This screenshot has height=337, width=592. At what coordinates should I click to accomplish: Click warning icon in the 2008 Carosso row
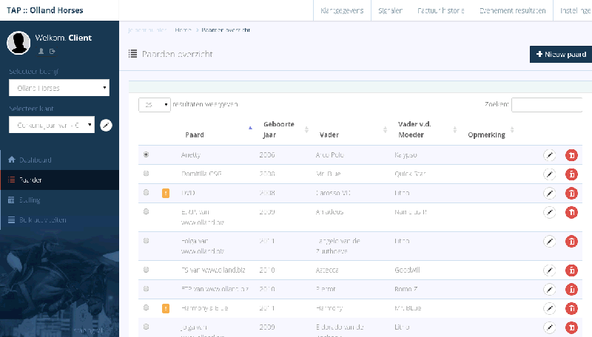point(166,193)
